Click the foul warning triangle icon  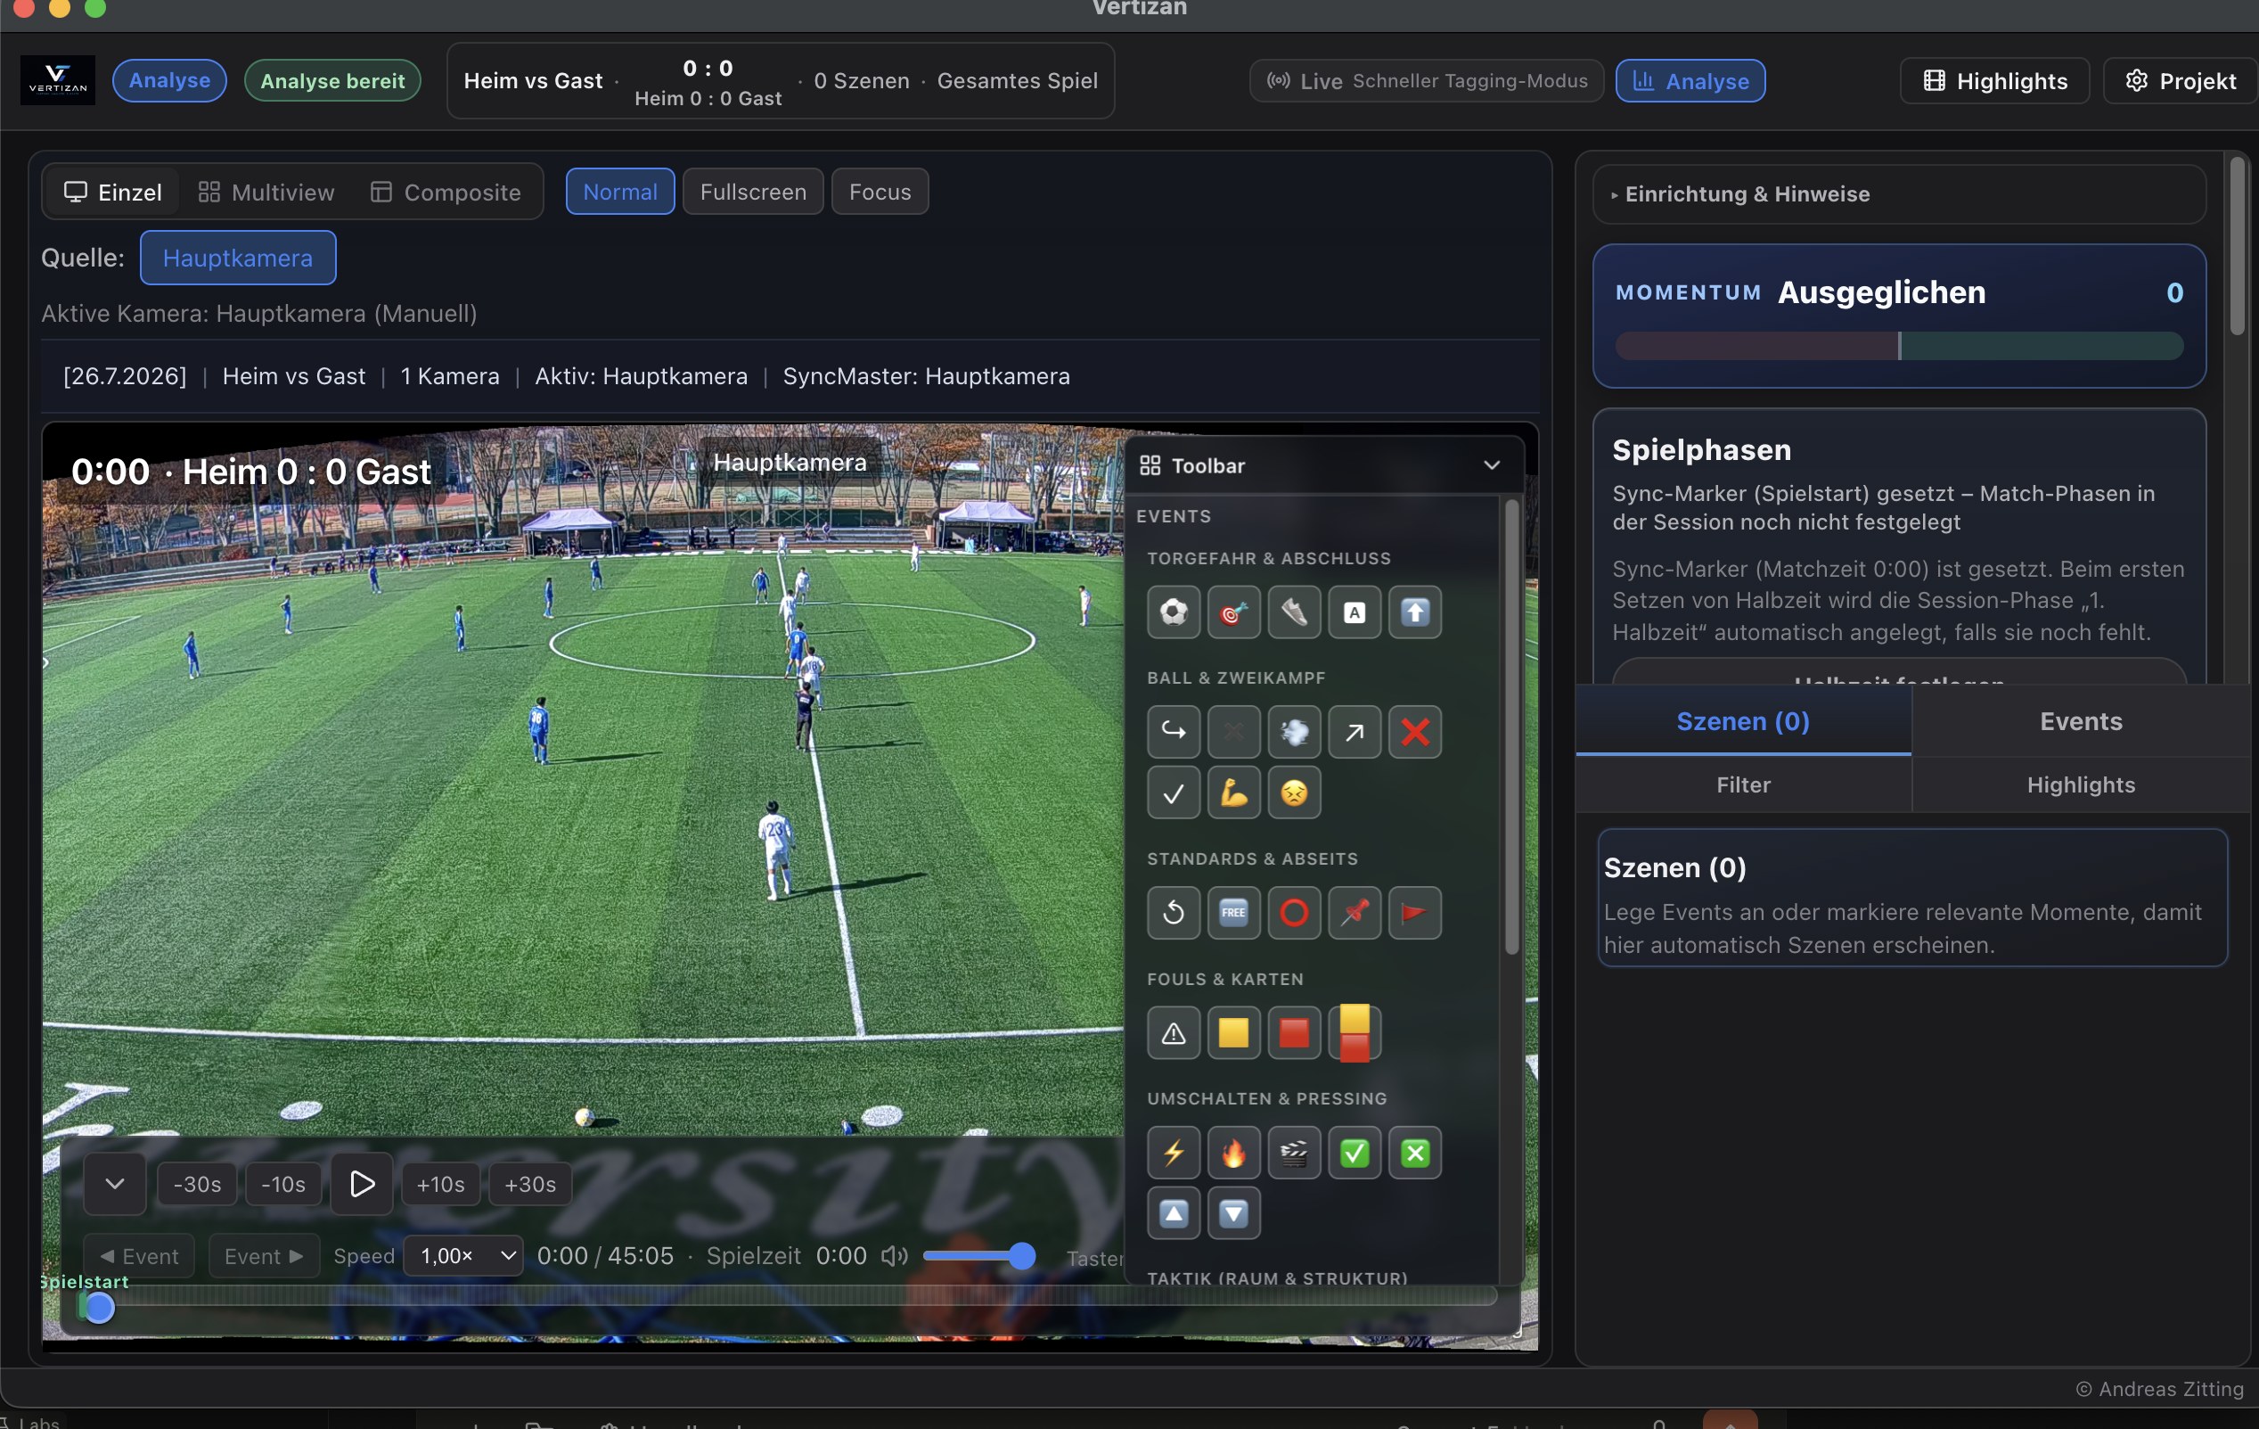coord(1173,1033)
